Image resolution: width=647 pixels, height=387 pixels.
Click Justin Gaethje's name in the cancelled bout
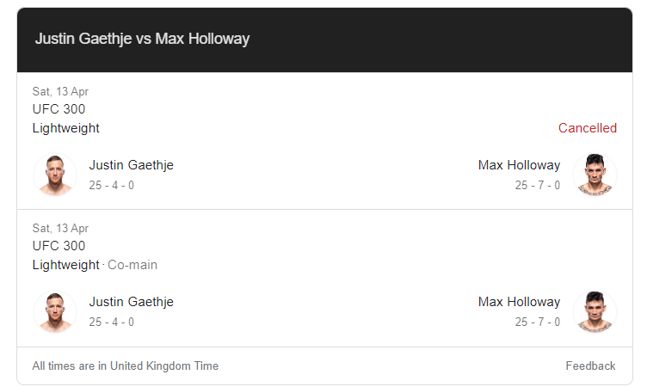132,165
